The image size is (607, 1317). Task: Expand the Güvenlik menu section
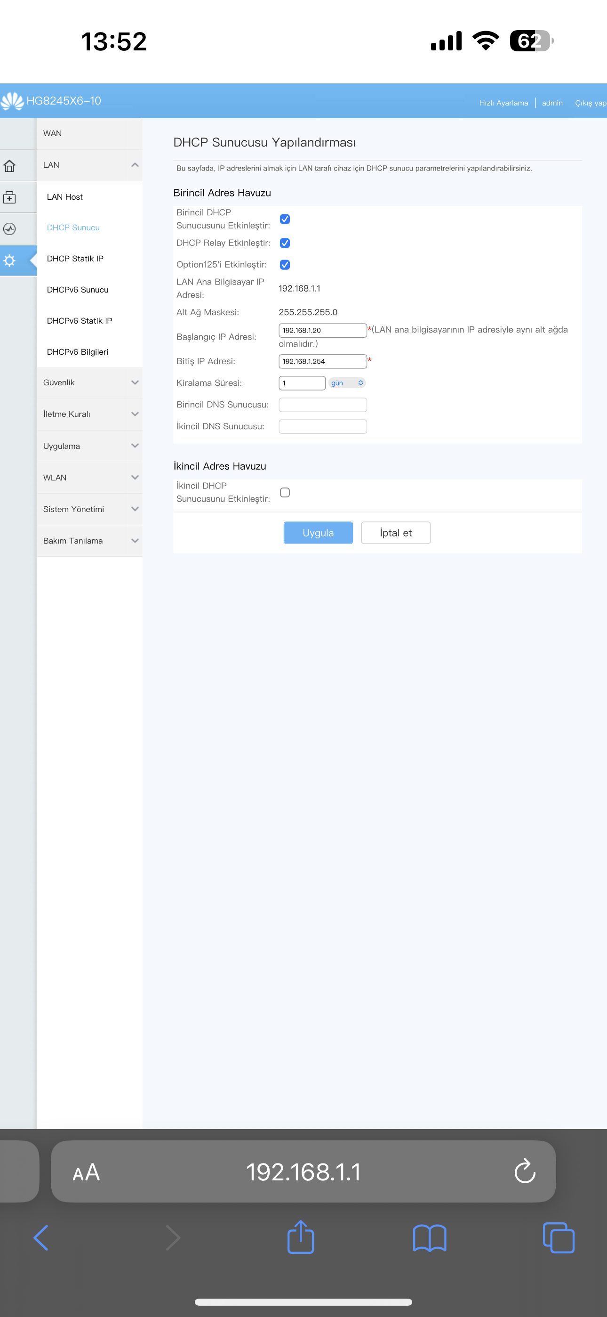coord(89,382)
